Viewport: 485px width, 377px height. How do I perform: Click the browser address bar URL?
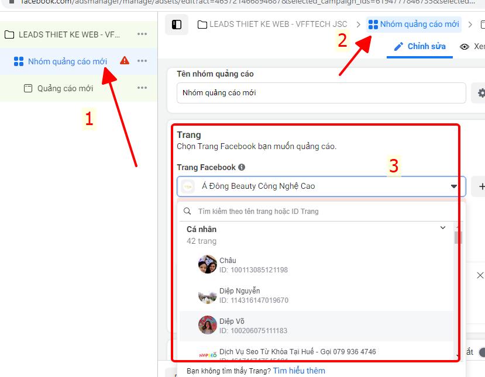(x=247, y=2)
